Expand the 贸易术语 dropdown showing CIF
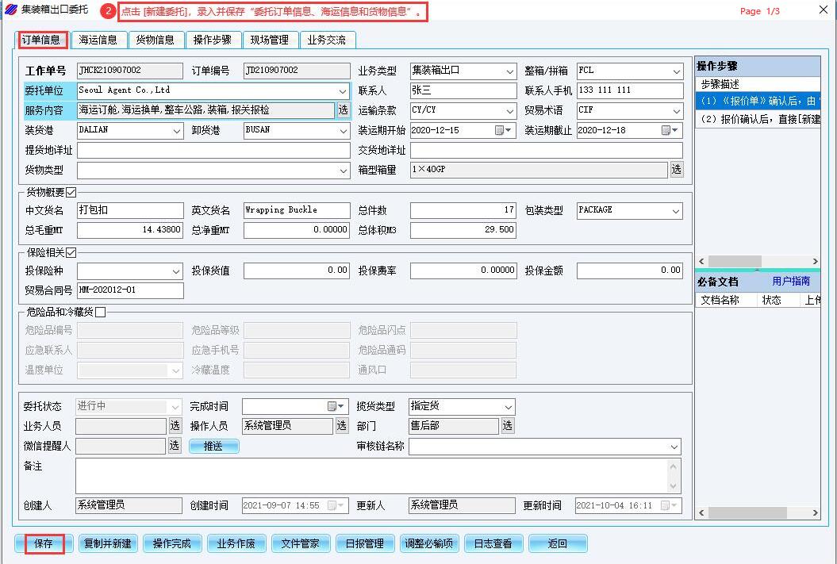Screen dimensions: 837x564 tap(676, 110)
